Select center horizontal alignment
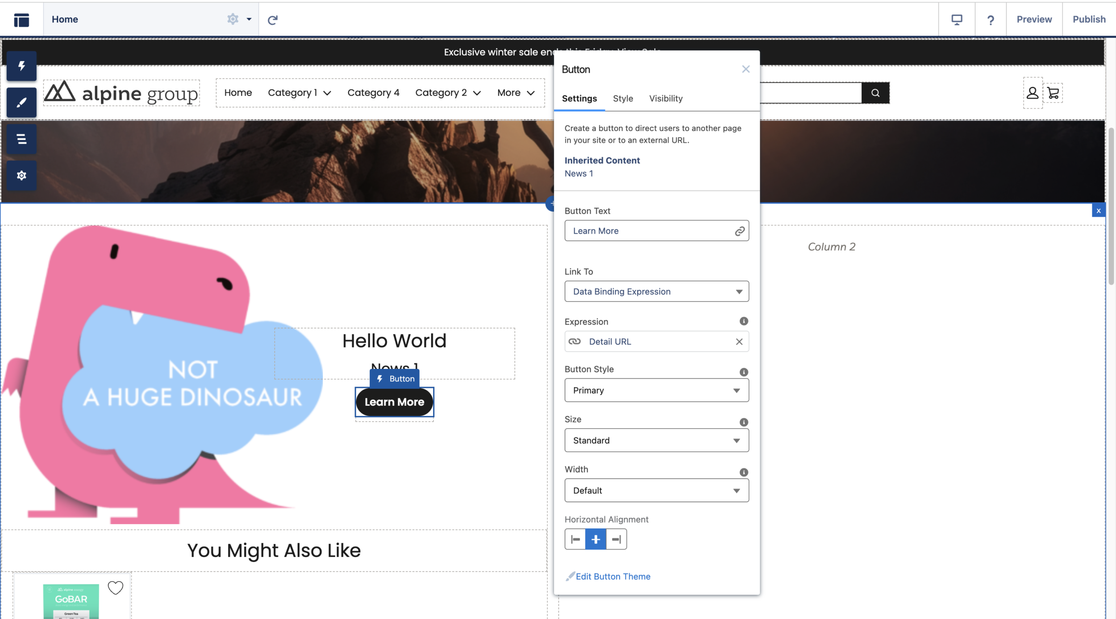The height and width of the screenshot is (619, 1116). (x=595, y=540)
